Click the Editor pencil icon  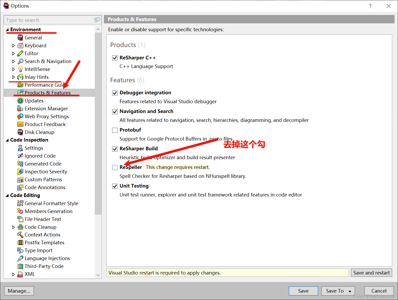[20, 53]
